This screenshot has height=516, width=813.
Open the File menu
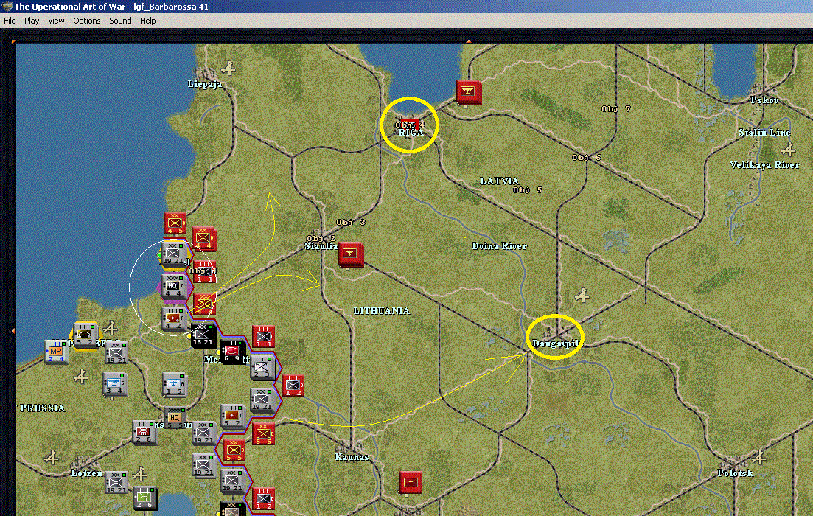(x=10, y=21)
